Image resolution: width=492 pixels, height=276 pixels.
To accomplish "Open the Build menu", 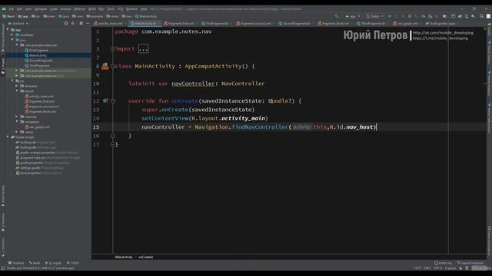I will pos(92,8).
